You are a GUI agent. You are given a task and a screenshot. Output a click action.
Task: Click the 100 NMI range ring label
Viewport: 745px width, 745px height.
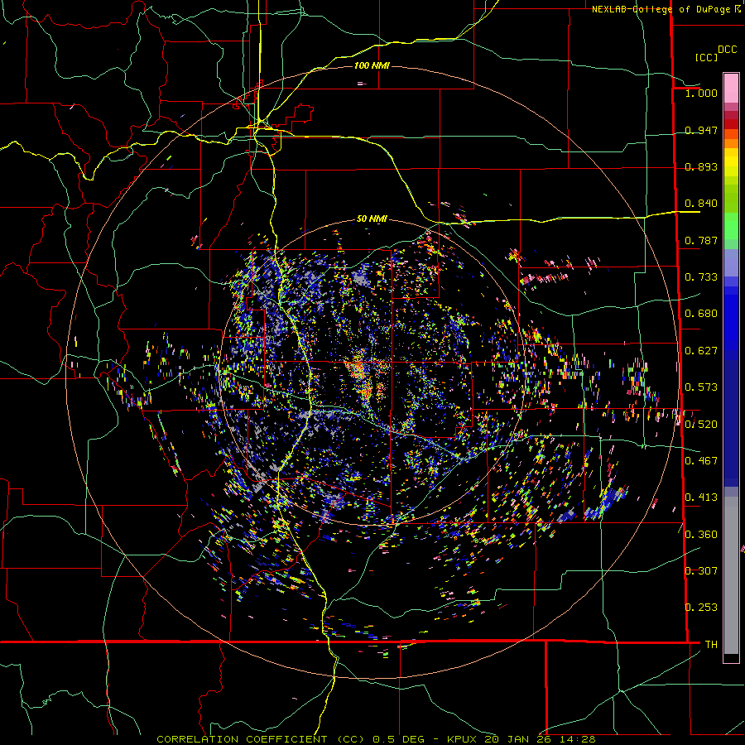coord(372,65)
